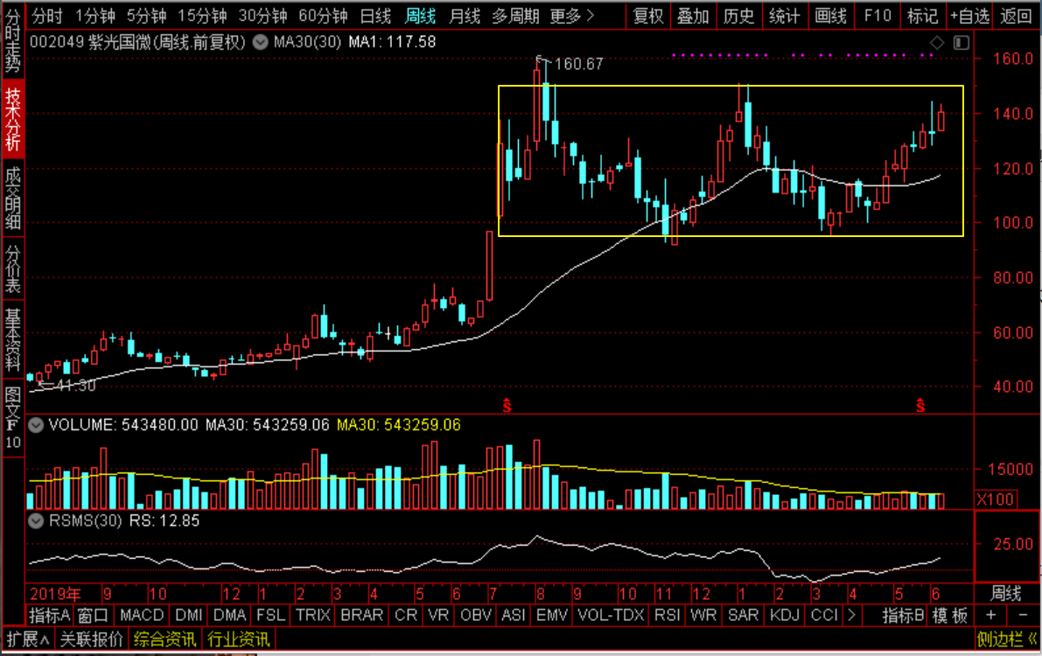Expand the 更多 periods menu

(x=572, y=16)
